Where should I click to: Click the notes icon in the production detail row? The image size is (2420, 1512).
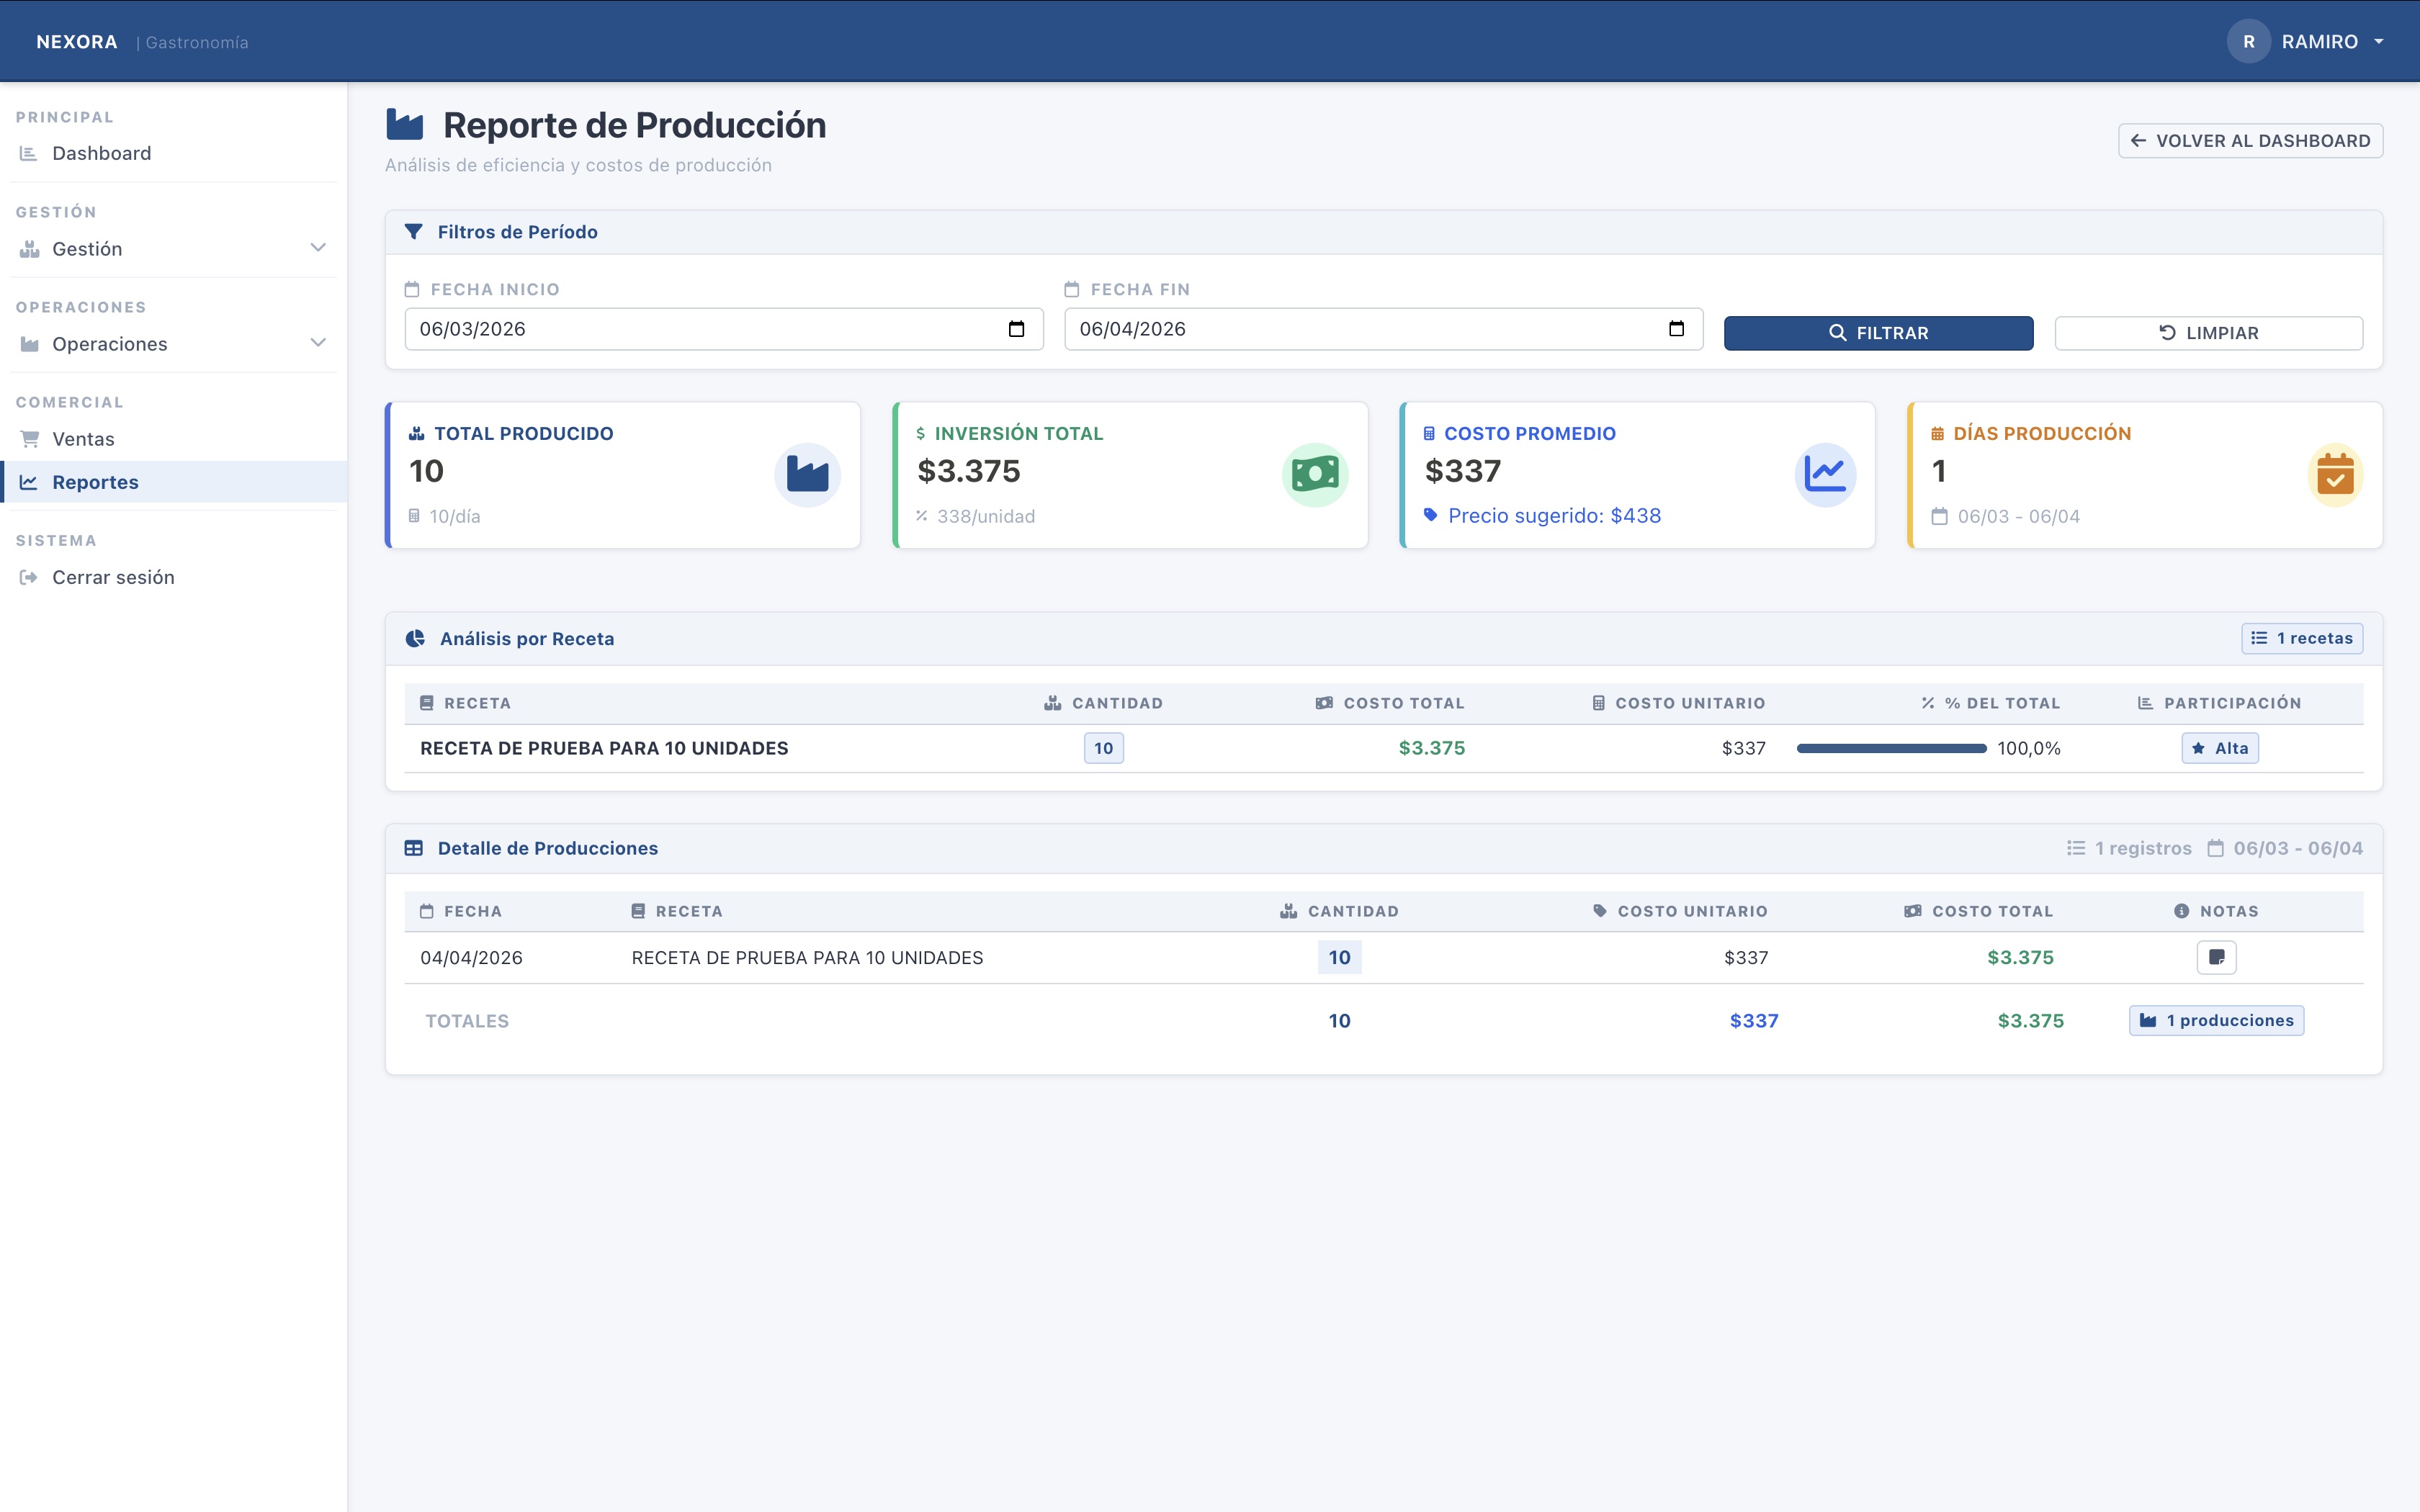coord(2216,956)
